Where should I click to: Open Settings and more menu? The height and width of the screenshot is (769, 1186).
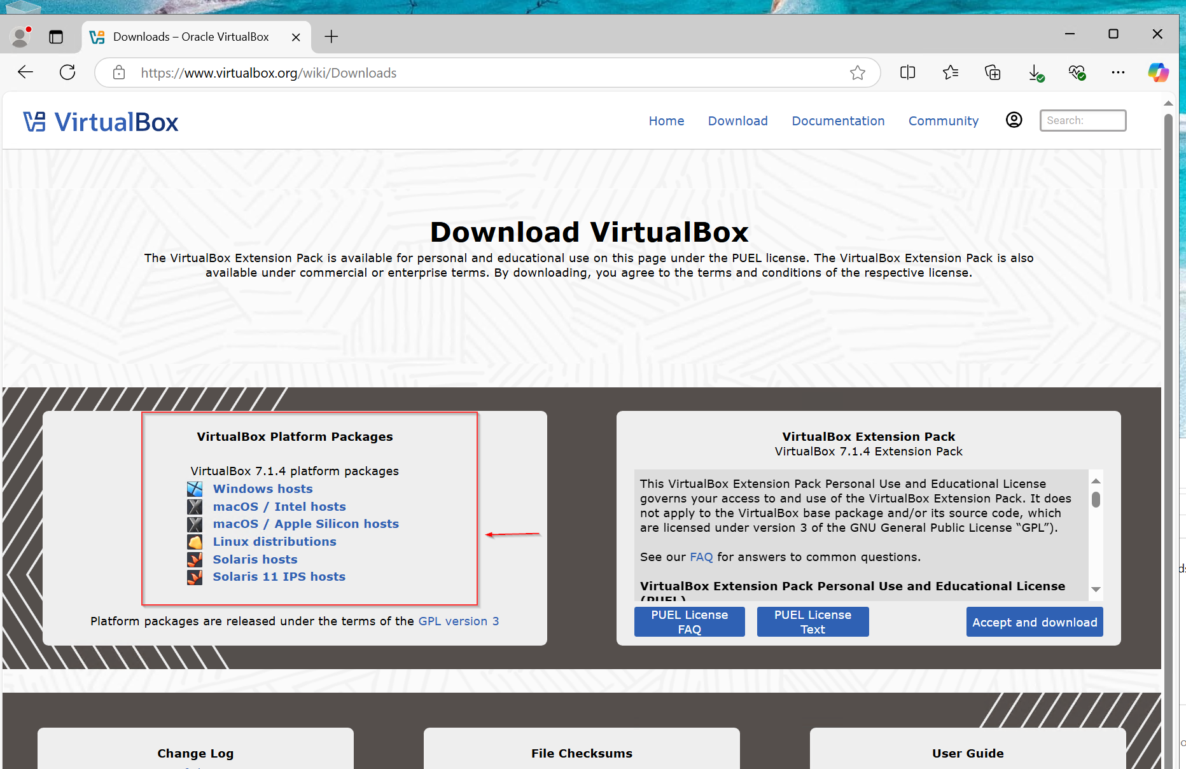point(1118,73)
